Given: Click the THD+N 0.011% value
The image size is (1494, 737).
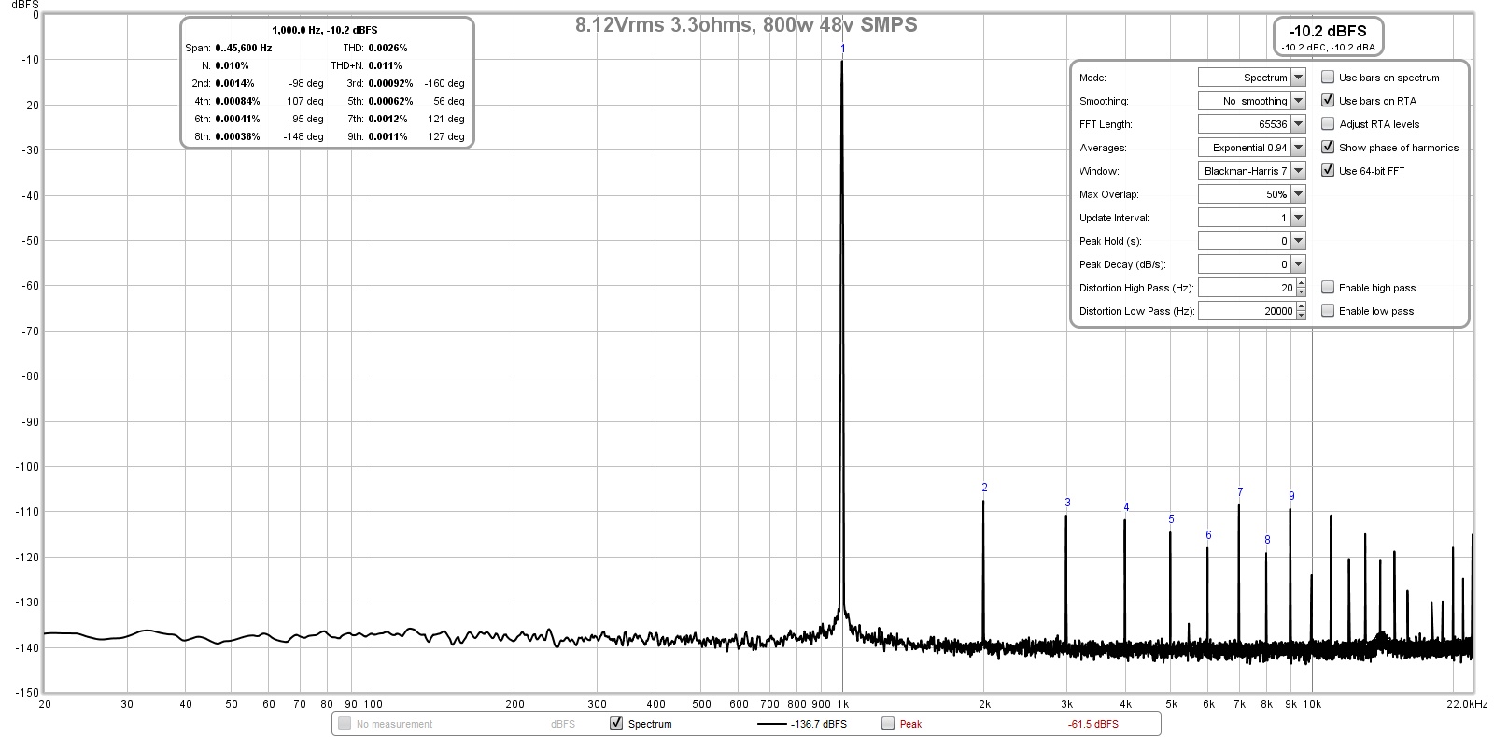Looking at the screenshot, I should (x=385, y=65).
